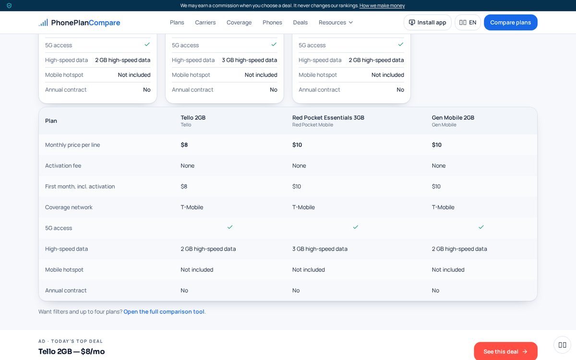Click Annual contract No in Red Pocket column
Screen dimensions: 576x360
click(x=296, y=290)
